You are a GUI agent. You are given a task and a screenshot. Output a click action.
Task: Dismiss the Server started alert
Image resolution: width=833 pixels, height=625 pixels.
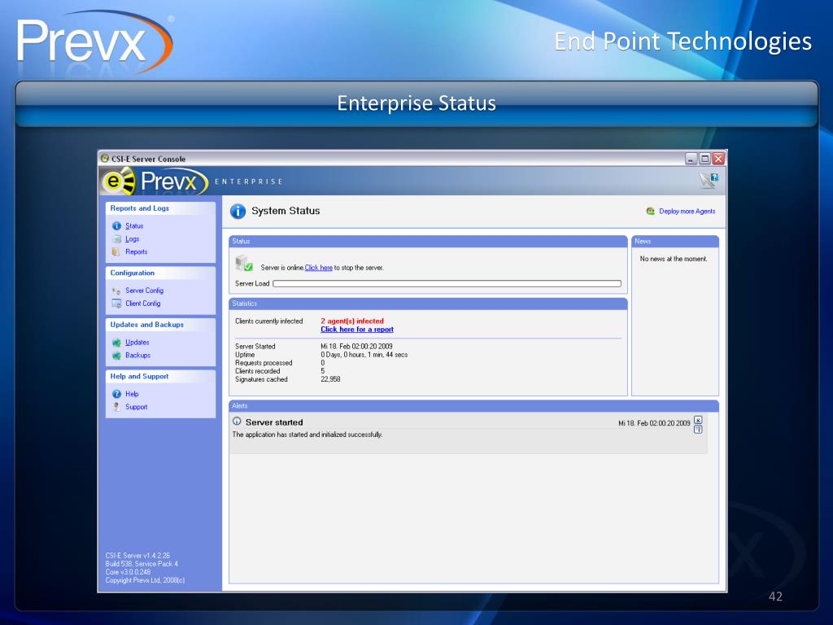[x=698, y=420]
